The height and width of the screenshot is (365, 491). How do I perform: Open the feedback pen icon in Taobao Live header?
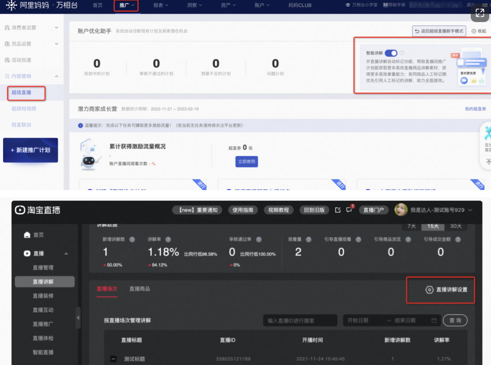(x=337, y=210)
